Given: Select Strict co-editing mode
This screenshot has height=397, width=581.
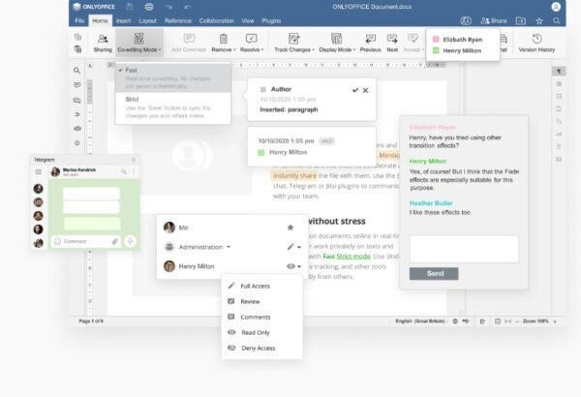Looking at the screenshot, I should pyautogui.click(x=173, y=107).
